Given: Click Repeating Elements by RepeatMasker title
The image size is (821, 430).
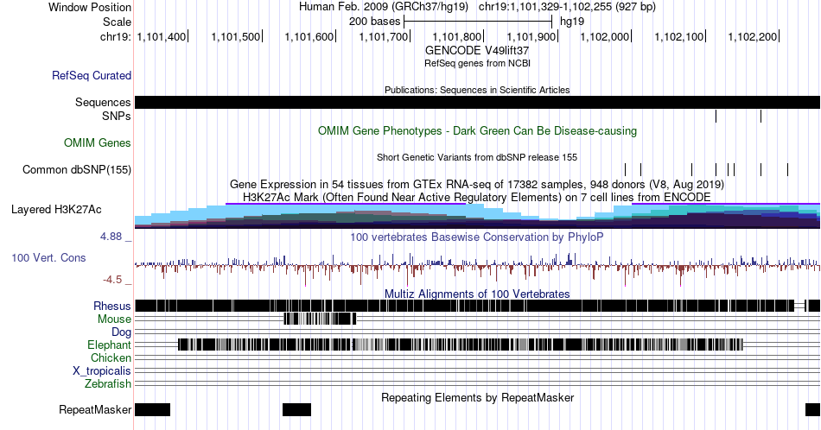Looking at the screenshot, I should tap(477, 397).
